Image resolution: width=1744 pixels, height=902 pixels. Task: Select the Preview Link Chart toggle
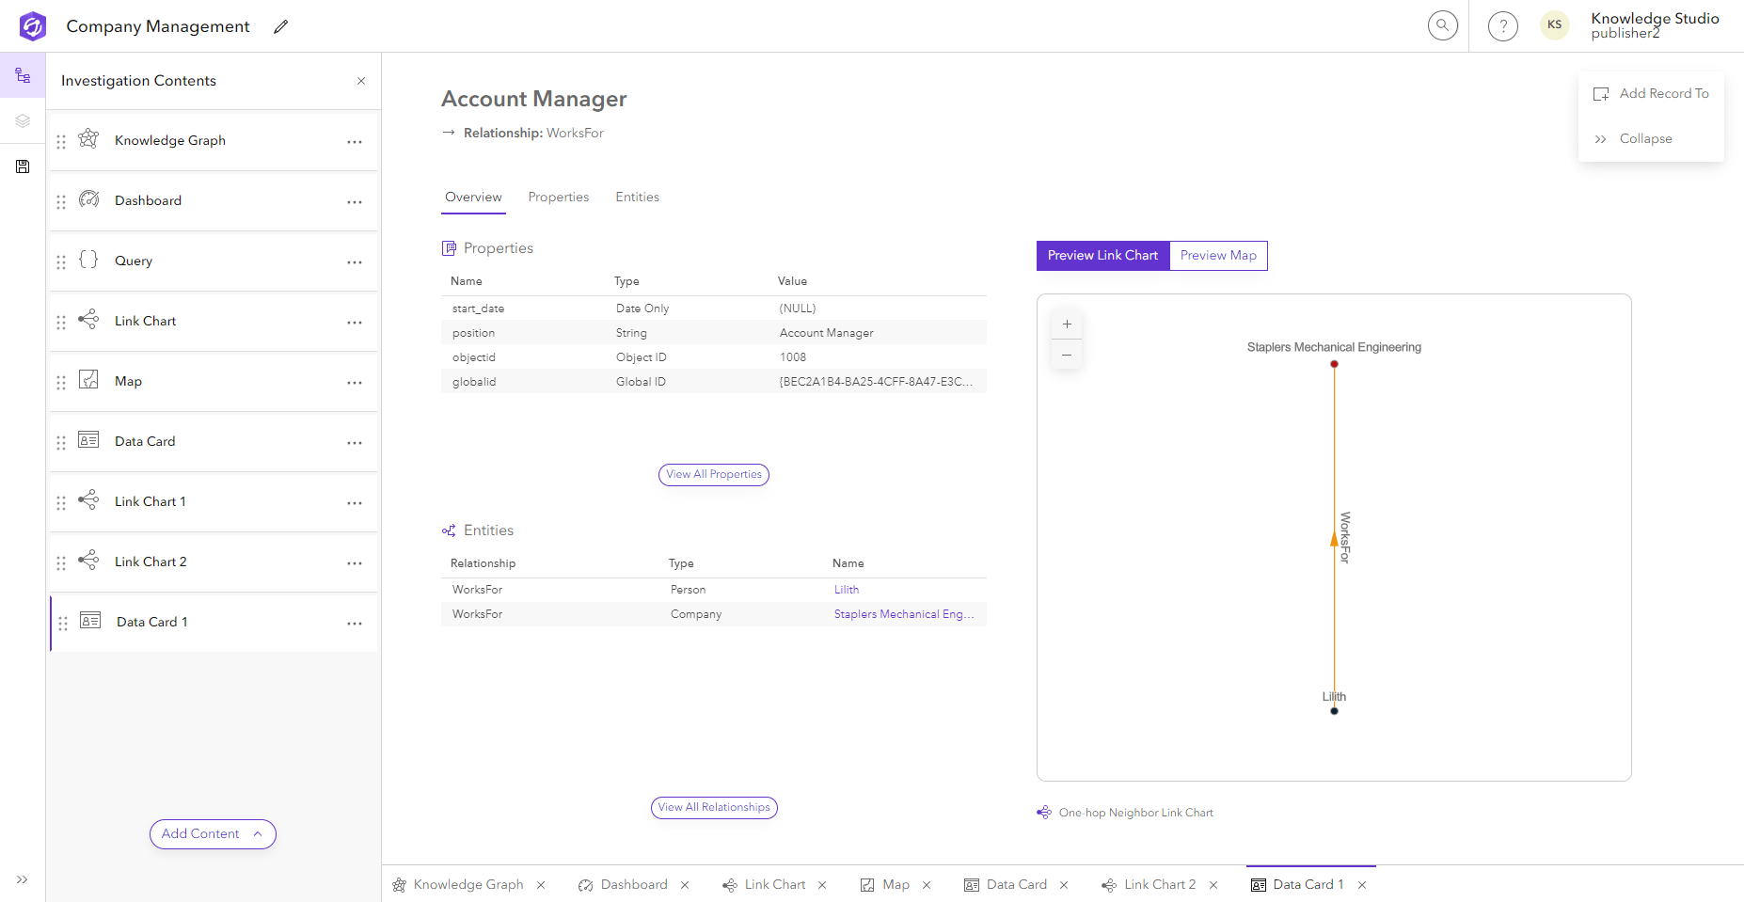point(1102,255)
